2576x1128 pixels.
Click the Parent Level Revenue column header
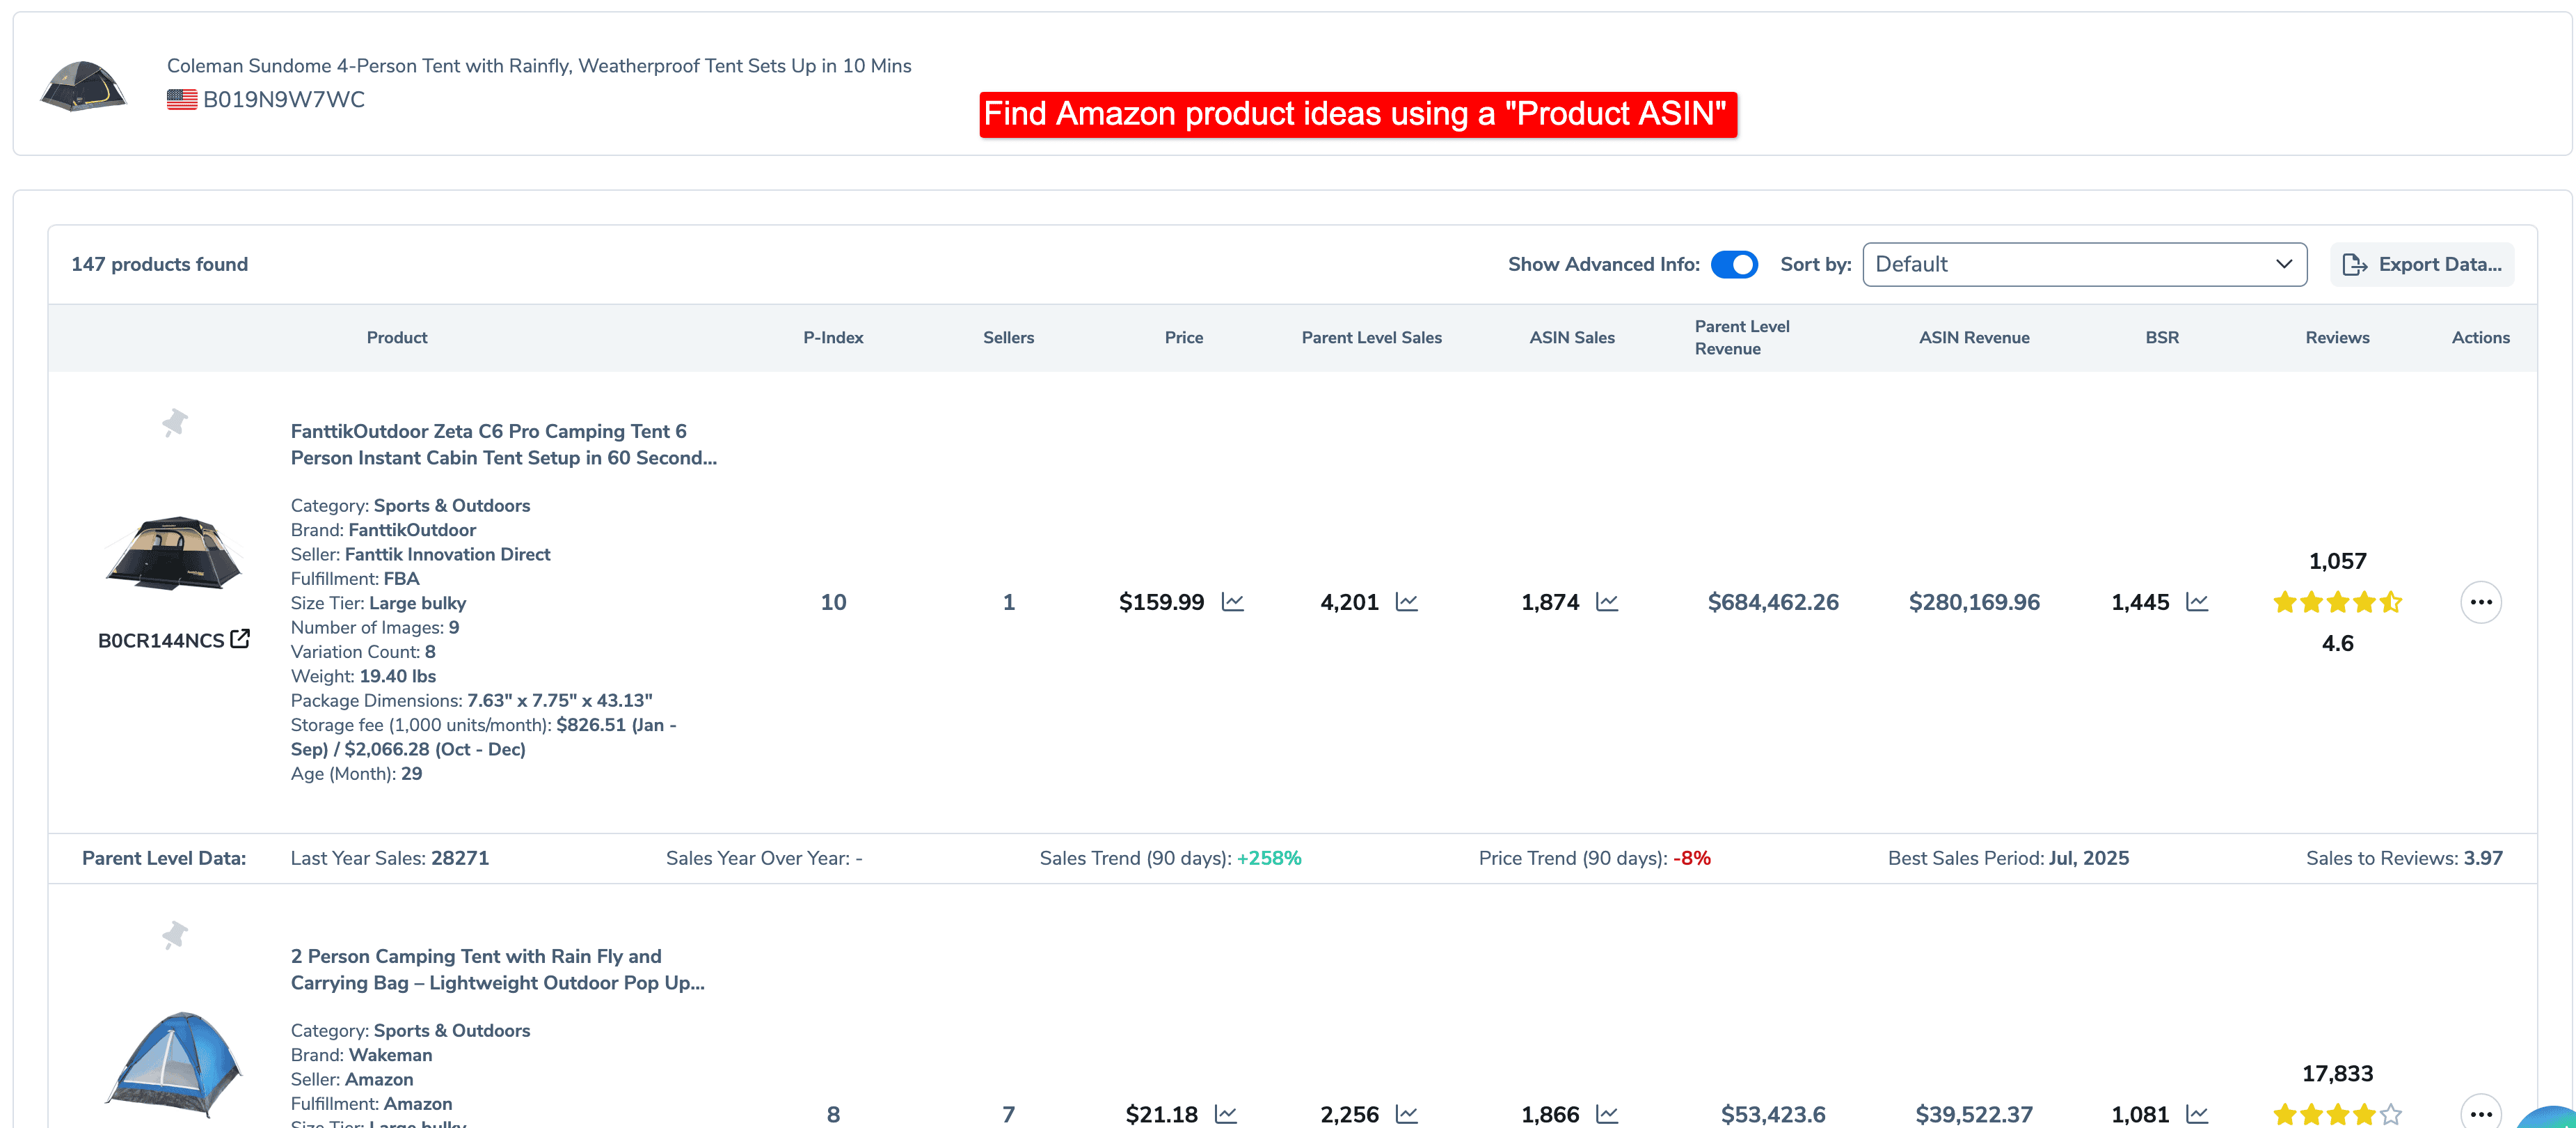[x=1741, y=337]
